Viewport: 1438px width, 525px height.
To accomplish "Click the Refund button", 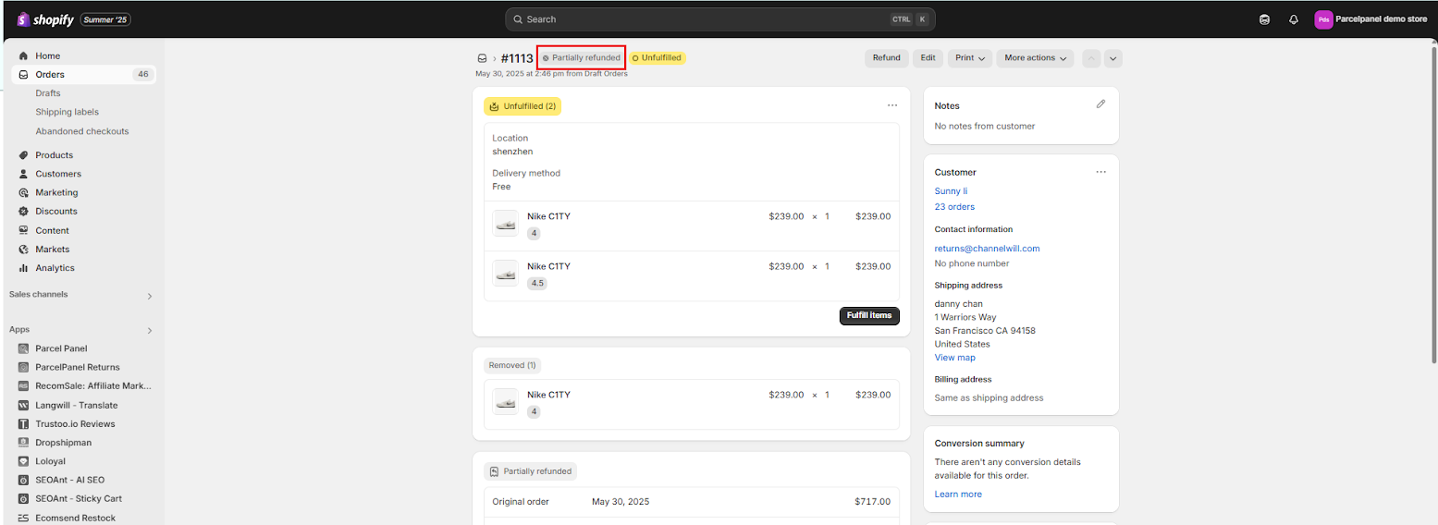I will (886, 58).
